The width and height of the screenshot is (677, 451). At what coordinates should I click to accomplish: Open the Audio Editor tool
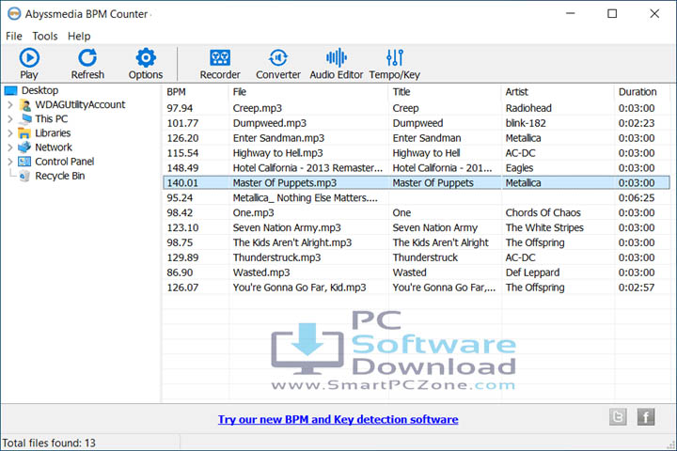pos(337,57)
